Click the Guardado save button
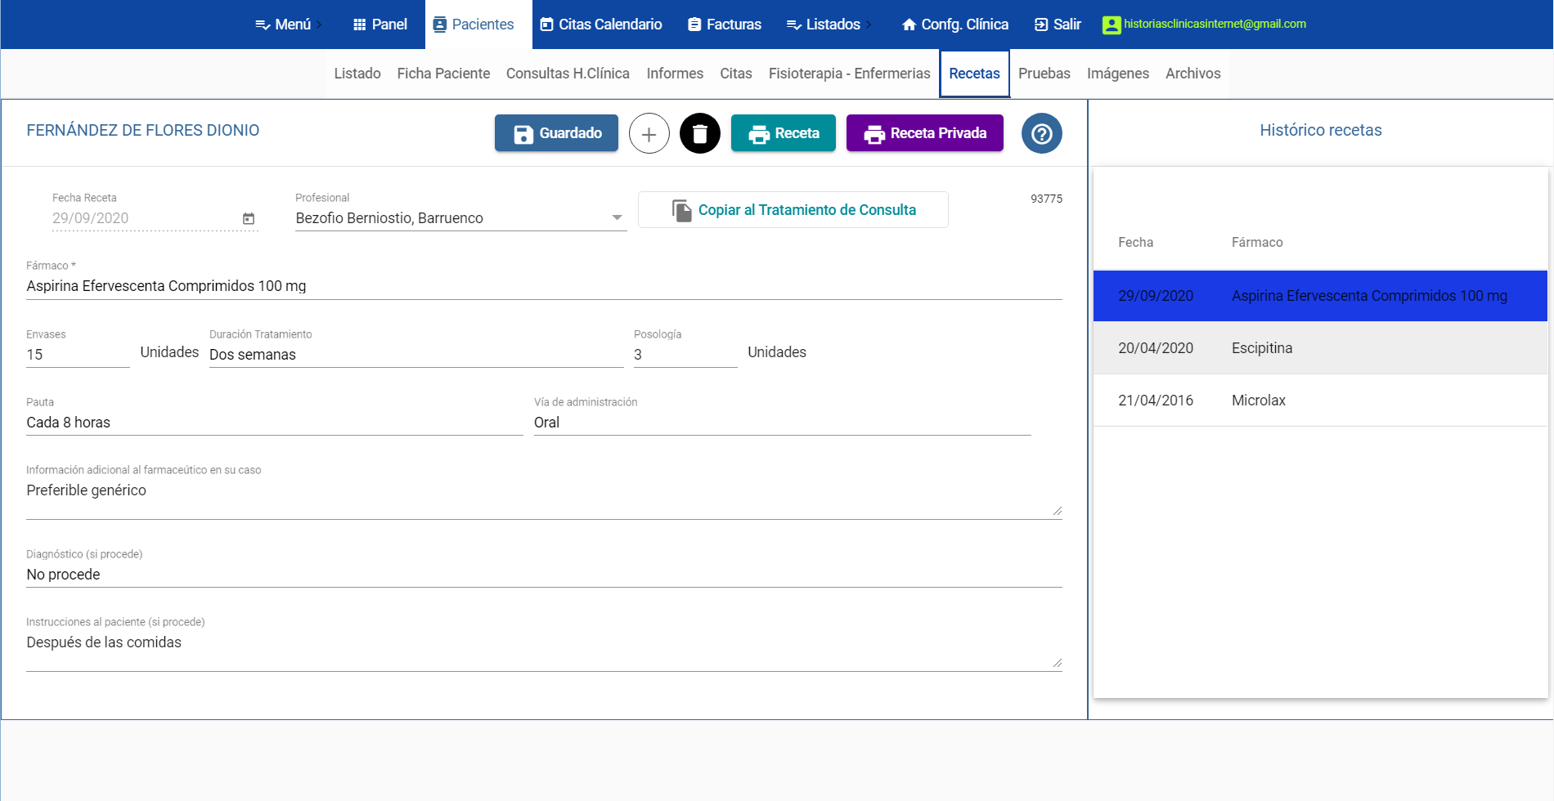This screenshot has height=801, width=1554. pos(556,133)
